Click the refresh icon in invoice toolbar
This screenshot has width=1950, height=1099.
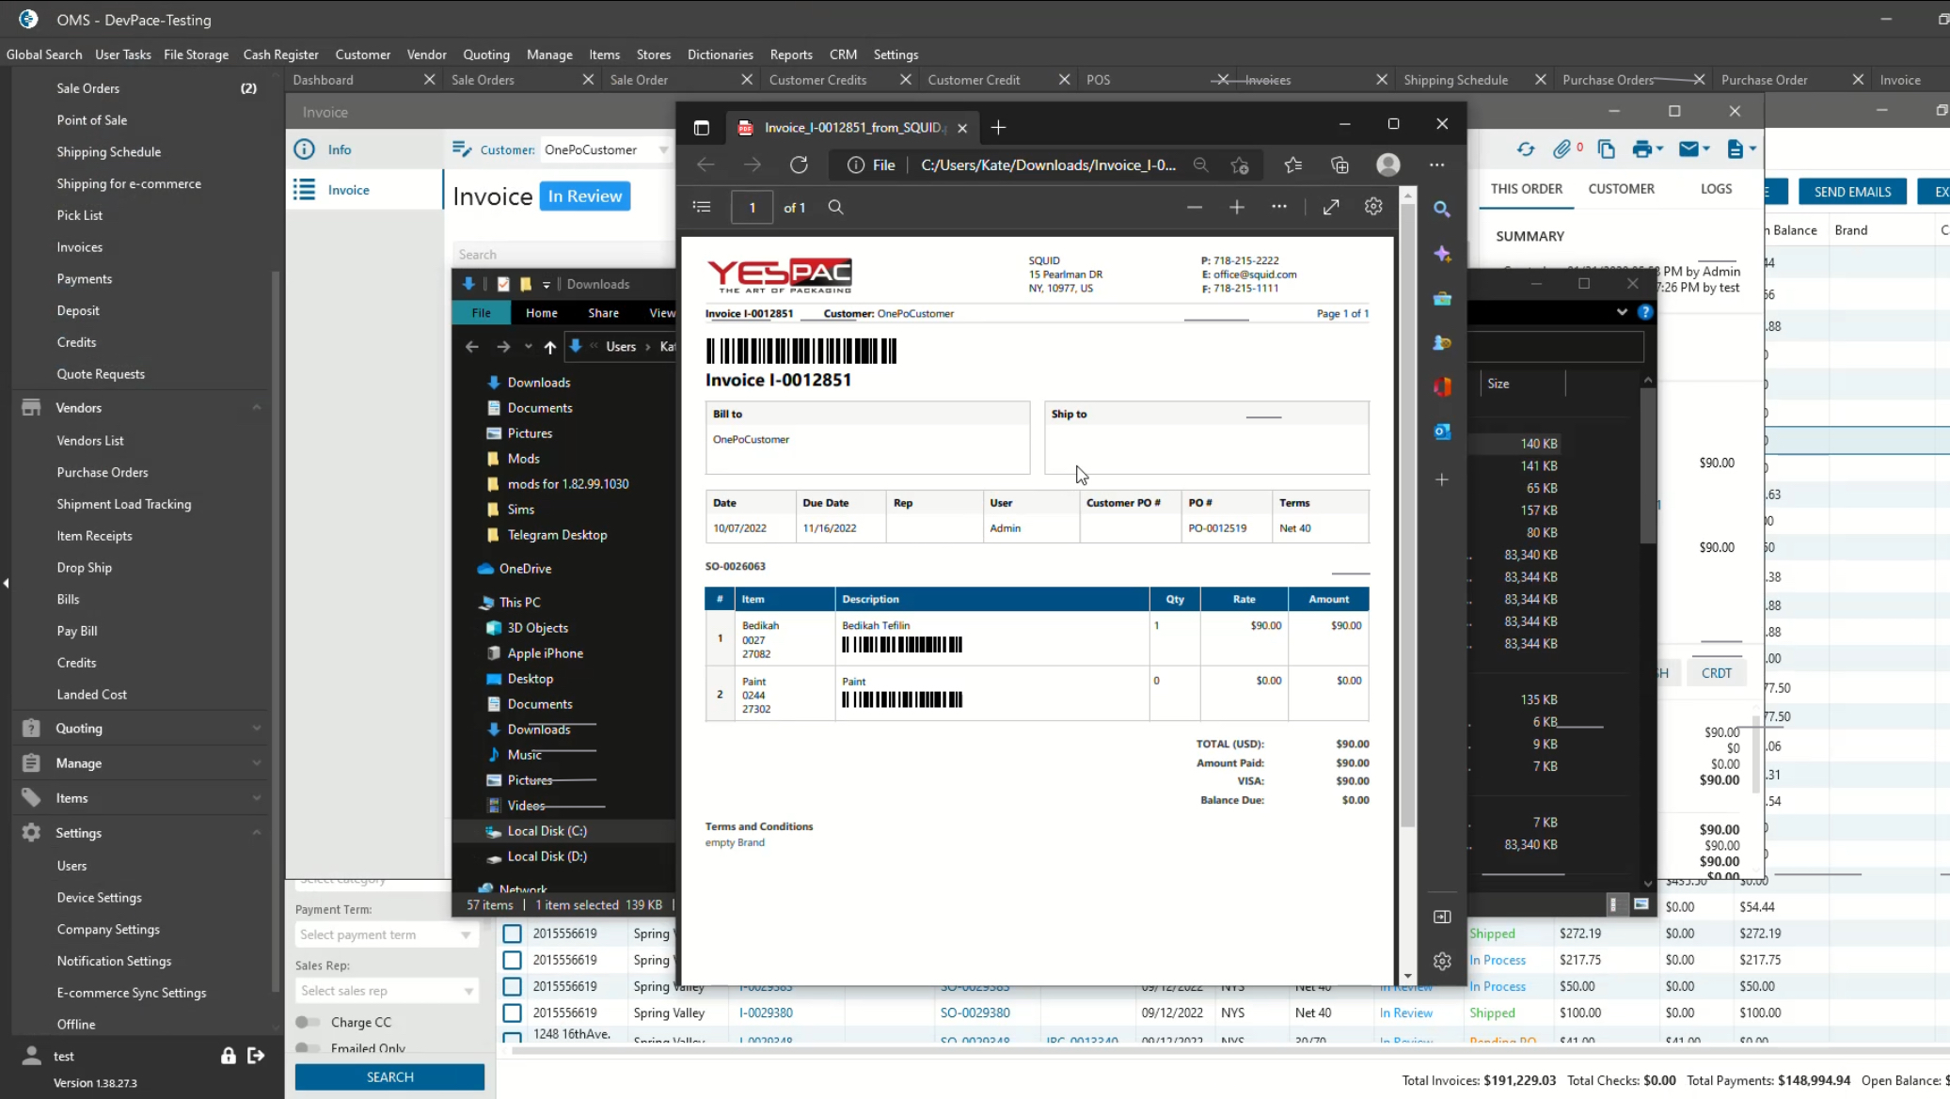tap(1525, 149)
